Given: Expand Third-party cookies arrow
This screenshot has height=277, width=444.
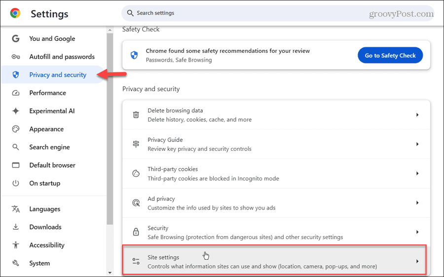Looking at the screenshot, I should (417, 173).
